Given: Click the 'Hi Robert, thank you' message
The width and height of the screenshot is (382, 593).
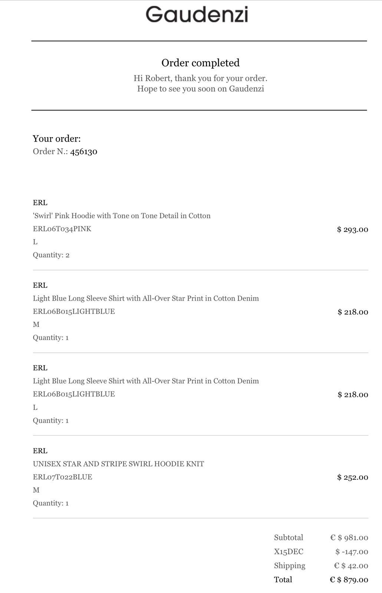Looking at the screenshot, I should pos(200,78).
